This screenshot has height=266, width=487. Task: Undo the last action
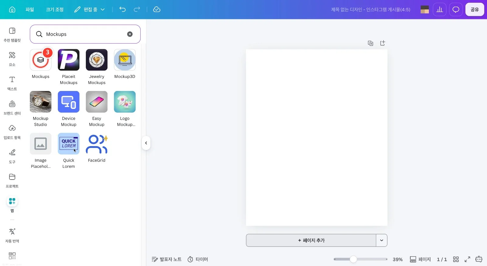click(x=122, y=9)
